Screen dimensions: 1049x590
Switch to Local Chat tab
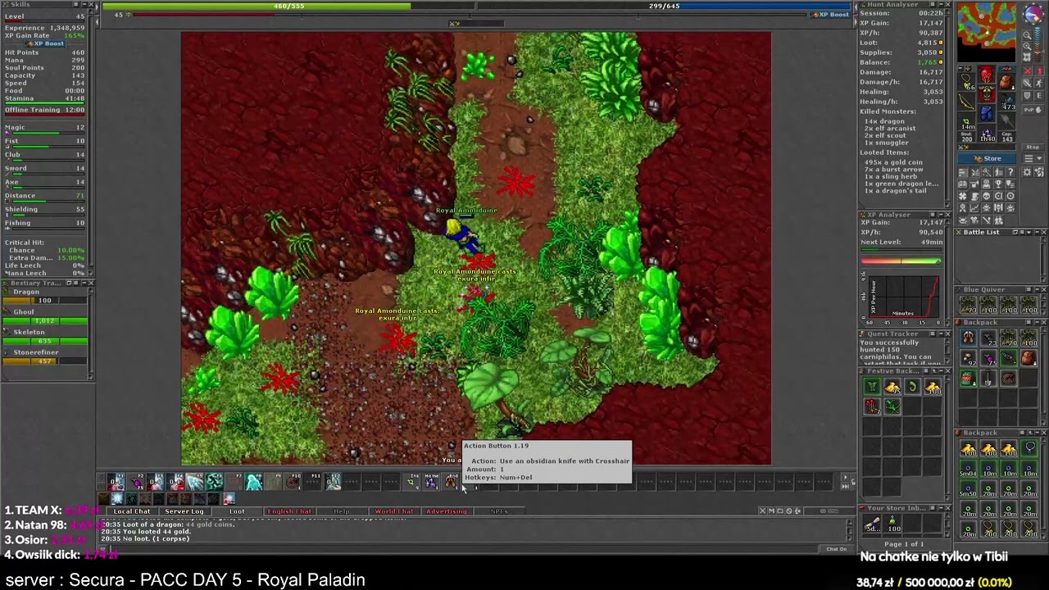click(132, 511)
